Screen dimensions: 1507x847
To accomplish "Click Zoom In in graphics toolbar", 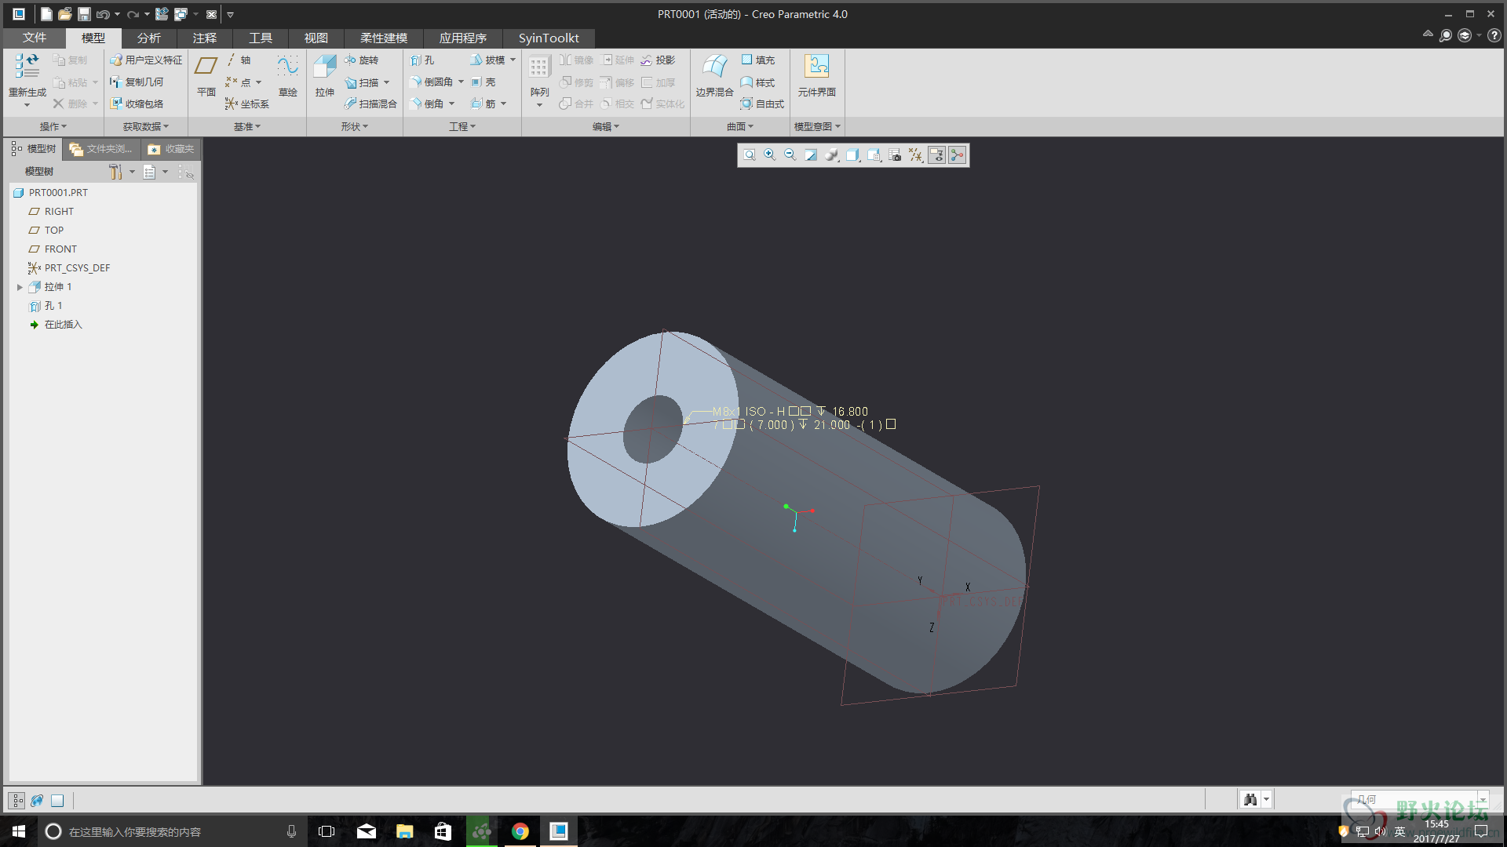I will [770, 155].
